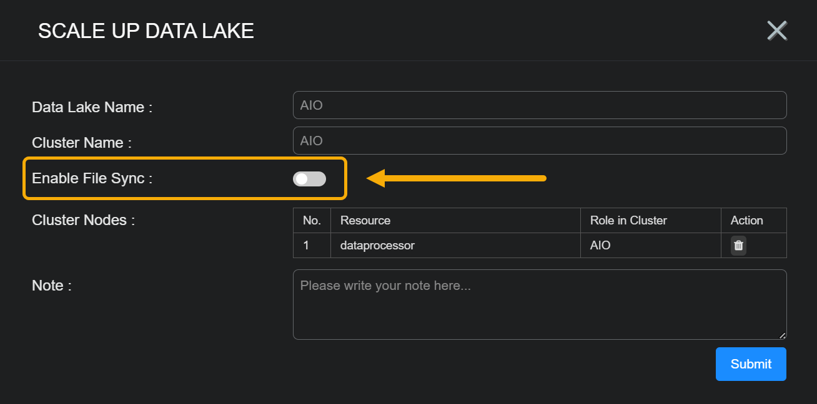Click the Role in Cluster column header
The width and height of the screenshot is (817, 404).
tap(628, 221)
